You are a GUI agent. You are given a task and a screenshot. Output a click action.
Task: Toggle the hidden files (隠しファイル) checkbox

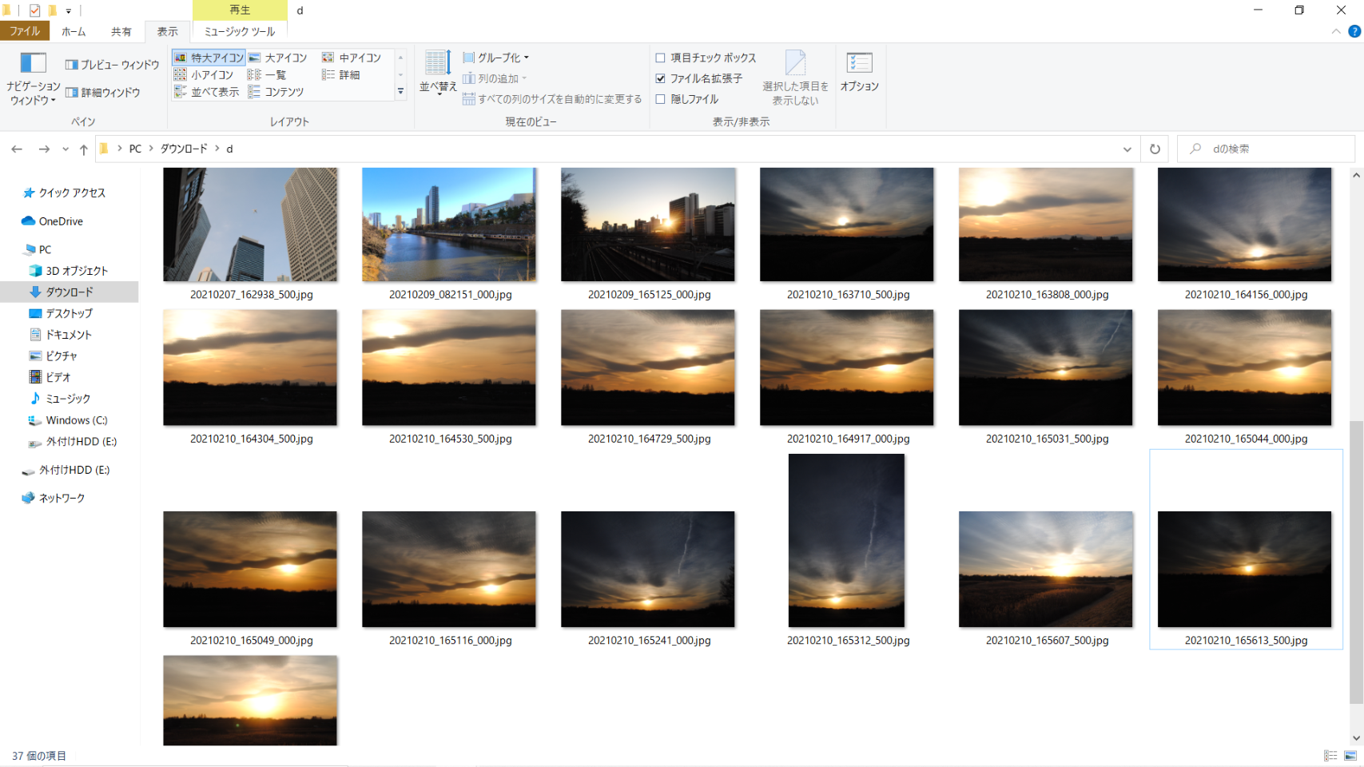[x=660, y=99]
